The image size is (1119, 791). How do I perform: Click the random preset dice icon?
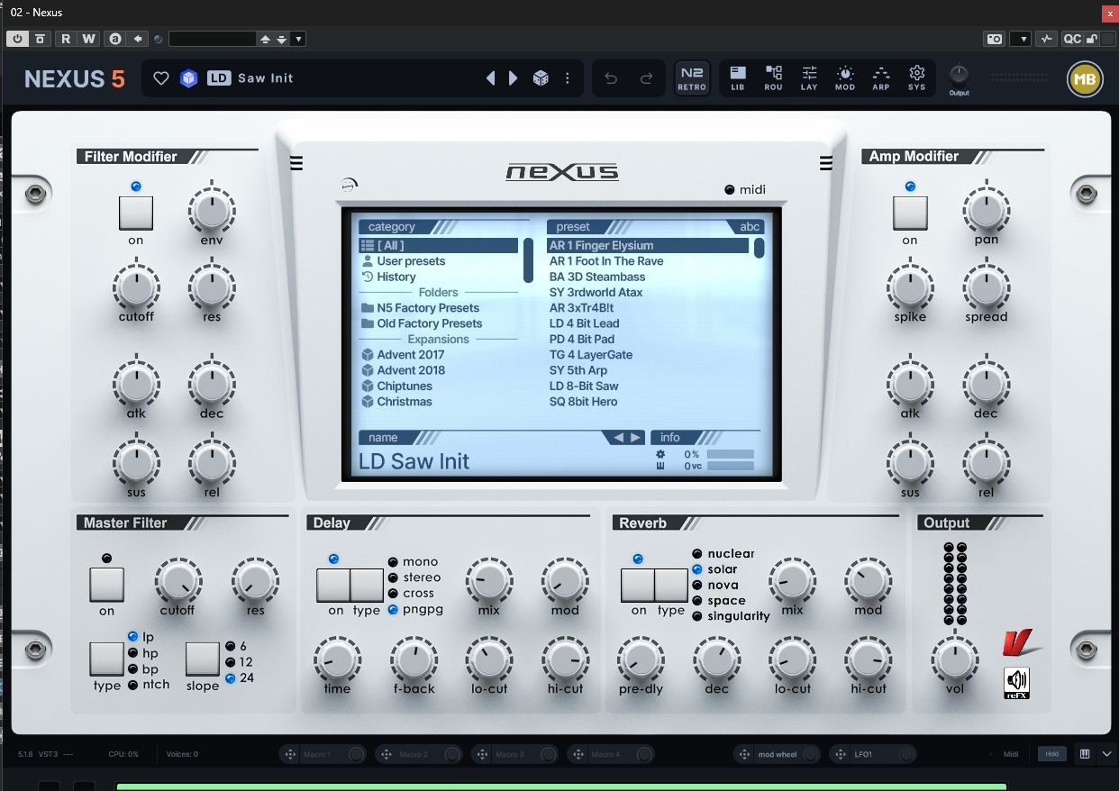pyautogui.click(x=541, y=78)
